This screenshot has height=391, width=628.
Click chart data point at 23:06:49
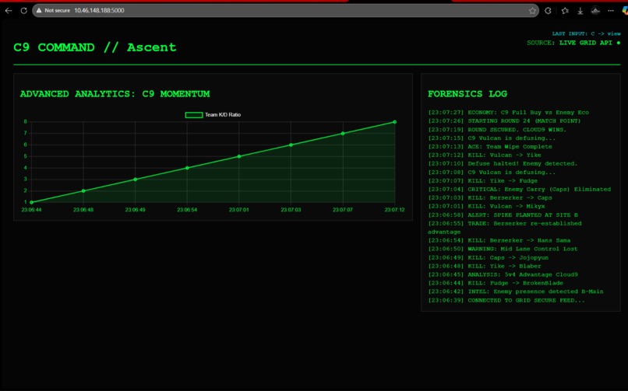(x=136, y=180)
